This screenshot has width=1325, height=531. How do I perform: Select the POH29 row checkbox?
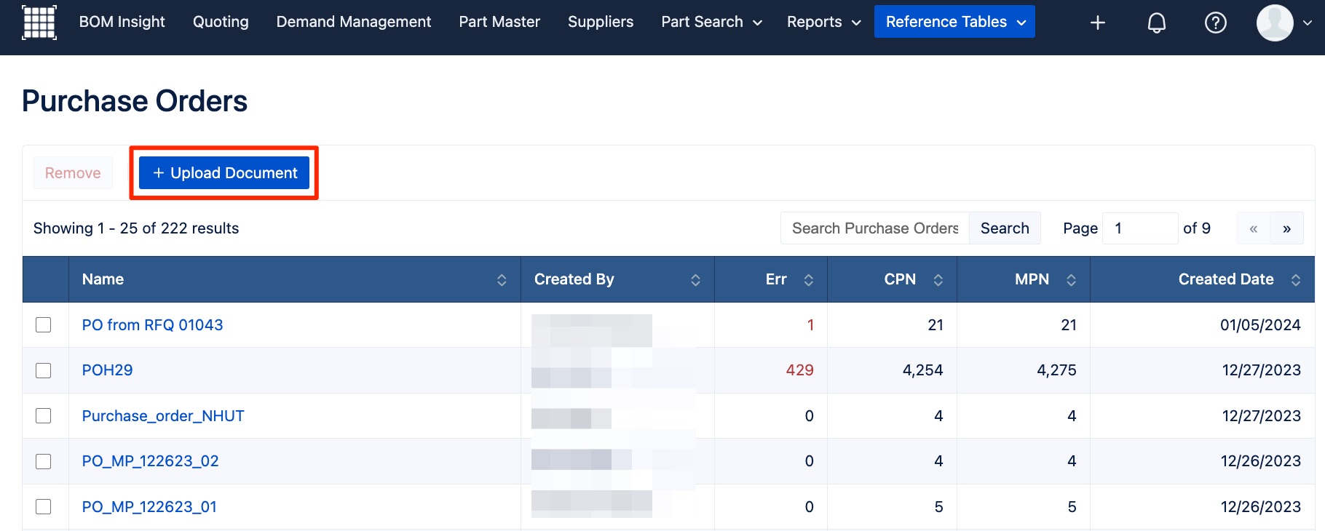coord(44,370)
